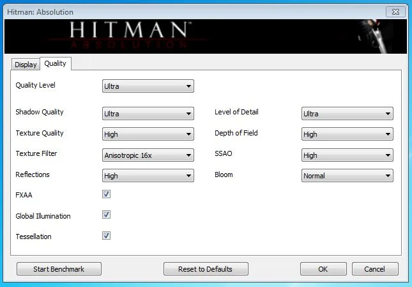The height and width of the screenshot is (287, 412).
Task: Click the Cancel button
Action: 375,269
